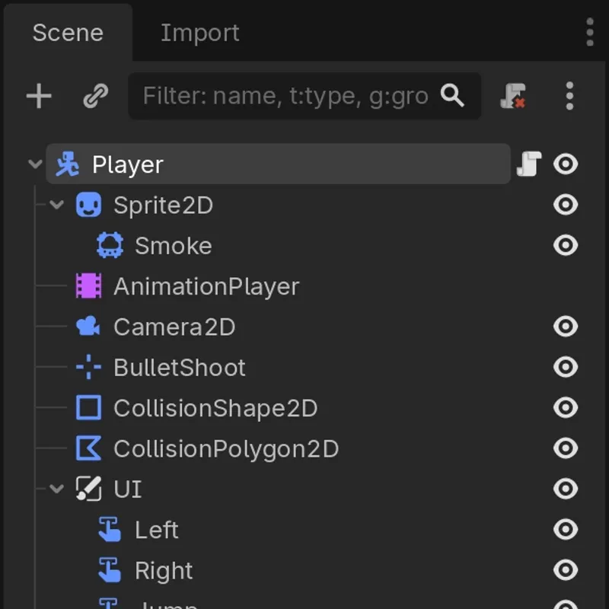Collapse the Player root node
Screen dimensions: 609x609
[x=35, y=164]
